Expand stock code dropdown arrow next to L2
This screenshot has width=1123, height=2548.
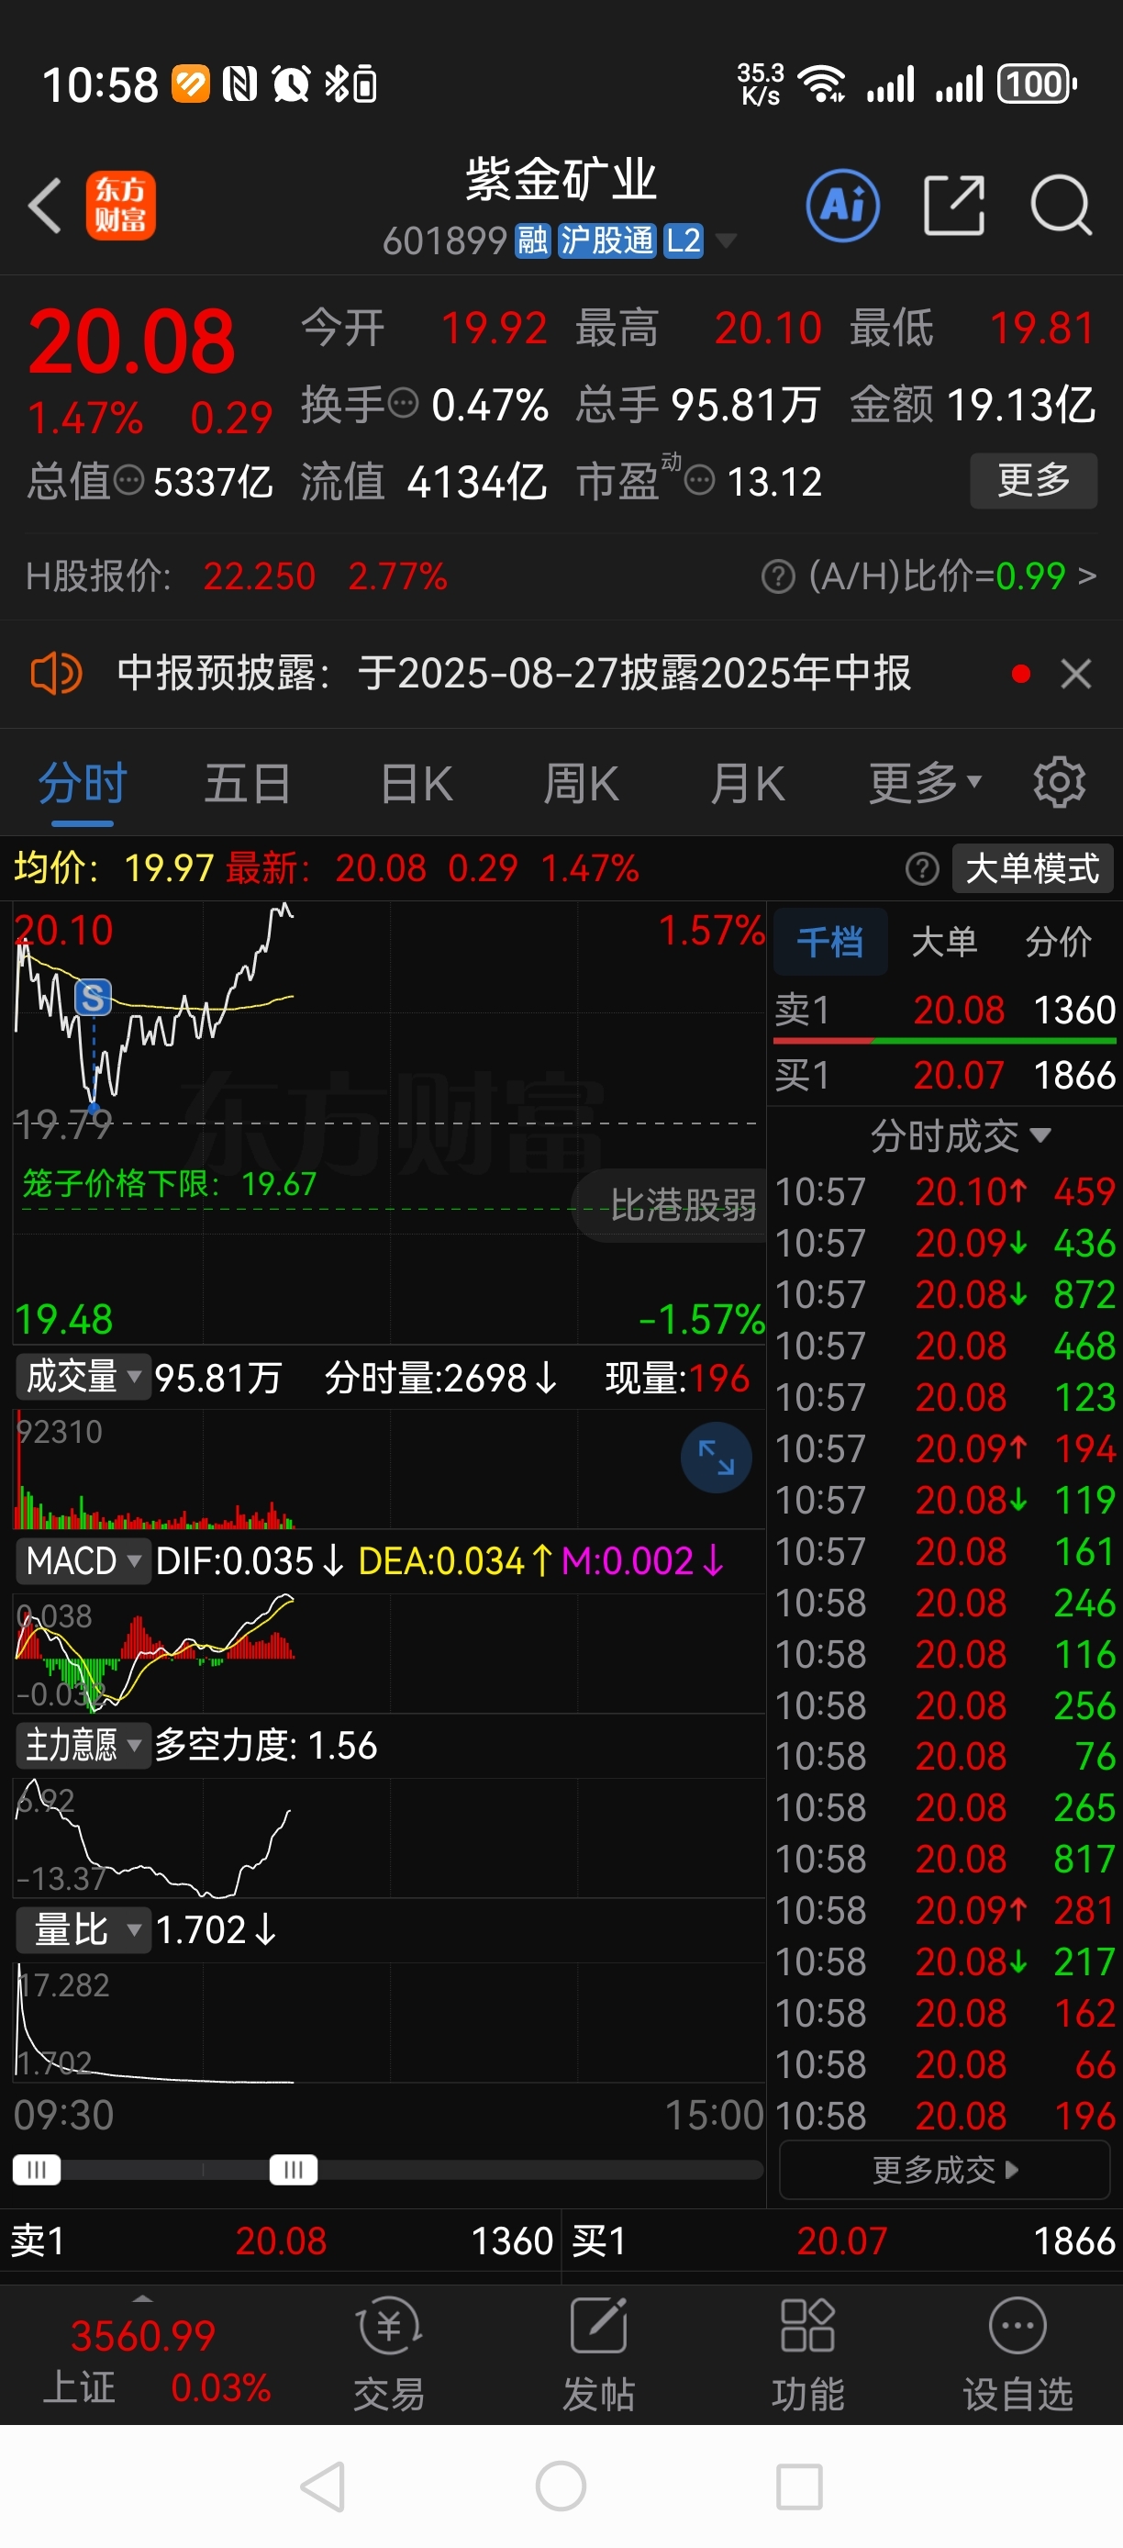[726, 240]
